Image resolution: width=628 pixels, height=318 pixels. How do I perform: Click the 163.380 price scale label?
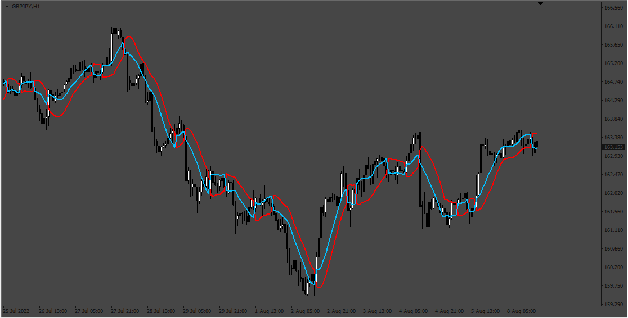click(613, 138)
